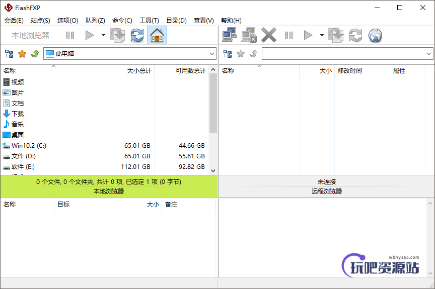
Task: Click the 92.82 GB free-space value
Action: (192, 167)
